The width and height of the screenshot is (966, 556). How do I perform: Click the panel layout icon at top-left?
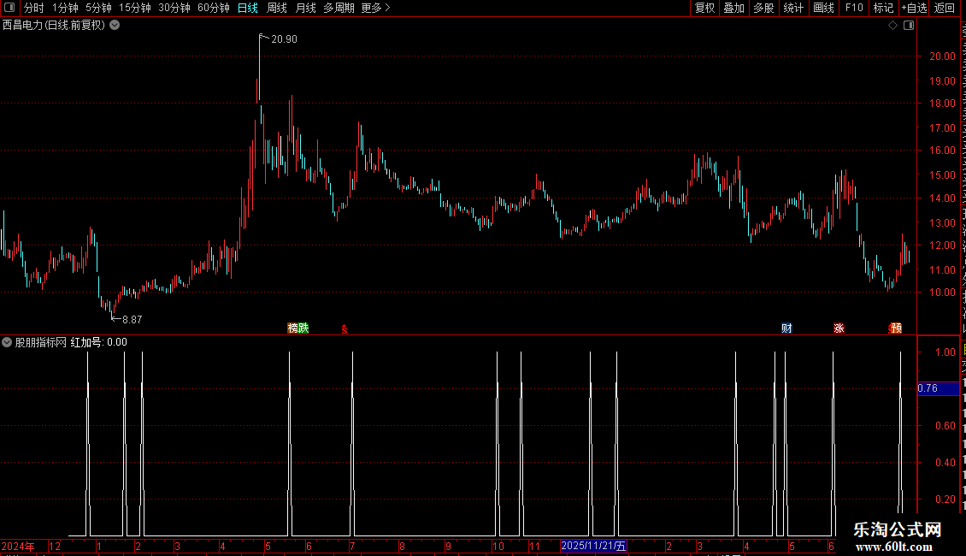click(x=9, y=8)
